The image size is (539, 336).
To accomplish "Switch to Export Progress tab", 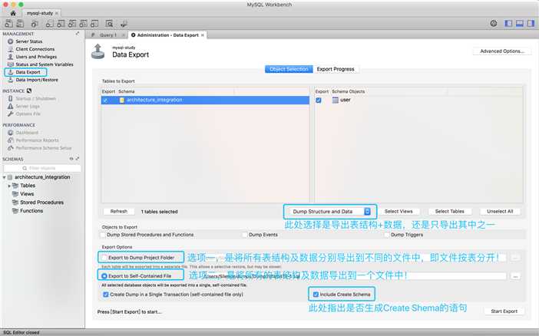I will (x=336, y=69).
